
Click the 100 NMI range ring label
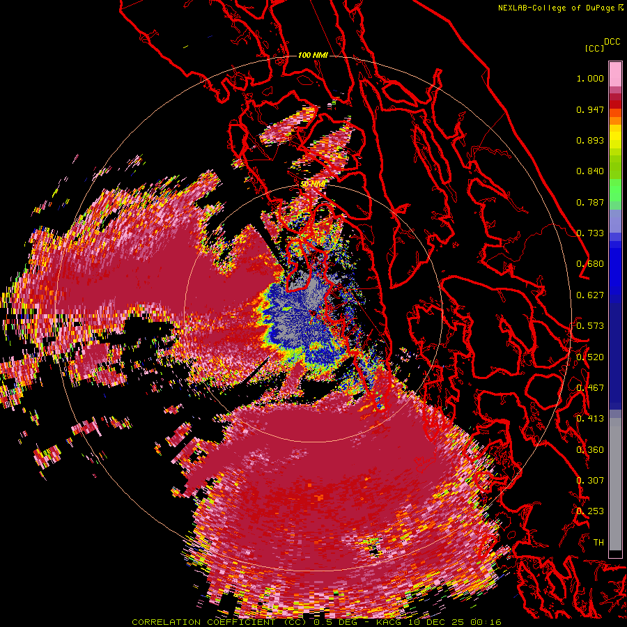(313, 55)
